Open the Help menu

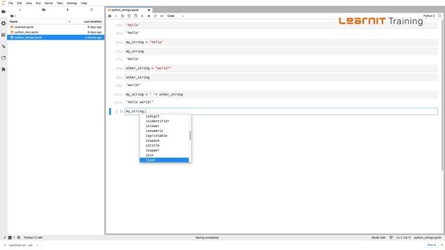point(84,3)
